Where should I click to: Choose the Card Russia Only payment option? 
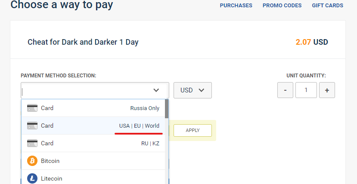[93, 108]
